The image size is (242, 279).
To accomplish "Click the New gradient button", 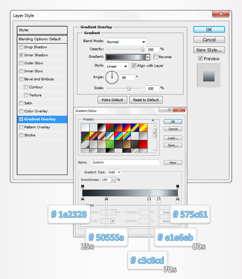I will [173, 163].
